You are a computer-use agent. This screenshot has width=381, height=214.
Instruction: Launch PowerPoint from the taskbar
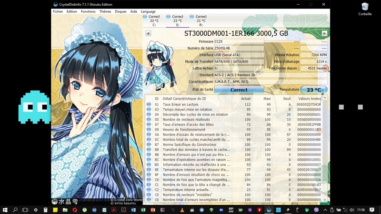point(152,210)
